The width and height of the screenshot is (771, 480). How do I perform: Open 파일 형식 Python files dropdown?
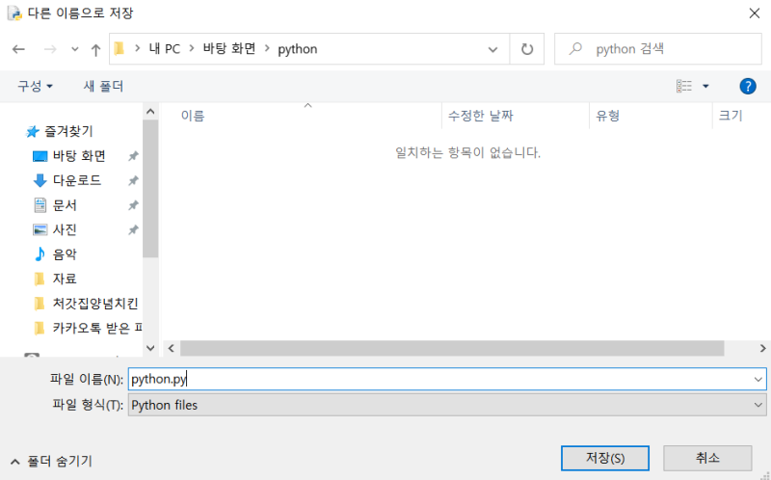pos(447,405)
